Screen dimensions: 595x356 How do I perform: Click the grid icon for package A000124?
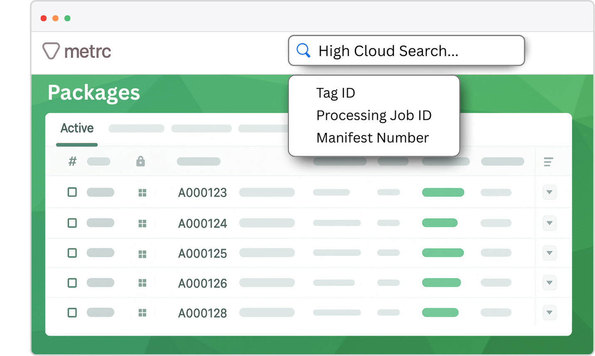[x=142, y=224]
